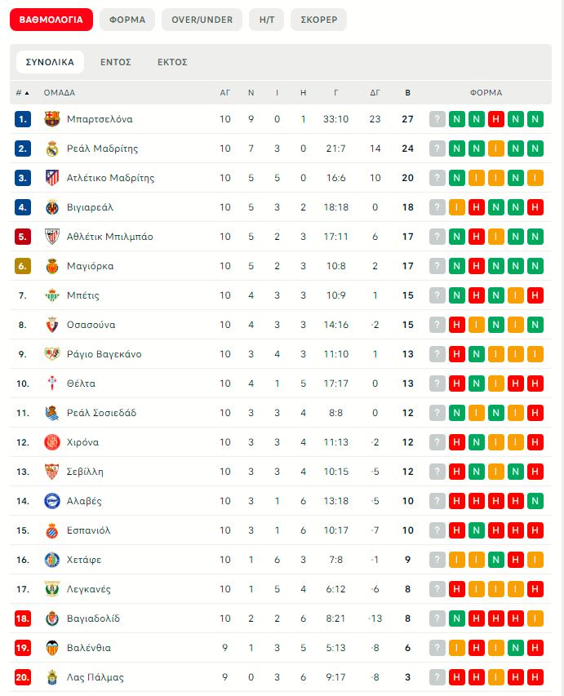The height and width of the screenshot is (696, 564).
Task: Click Barcelona's red H loss badge
Action: [x=496, y=119]
